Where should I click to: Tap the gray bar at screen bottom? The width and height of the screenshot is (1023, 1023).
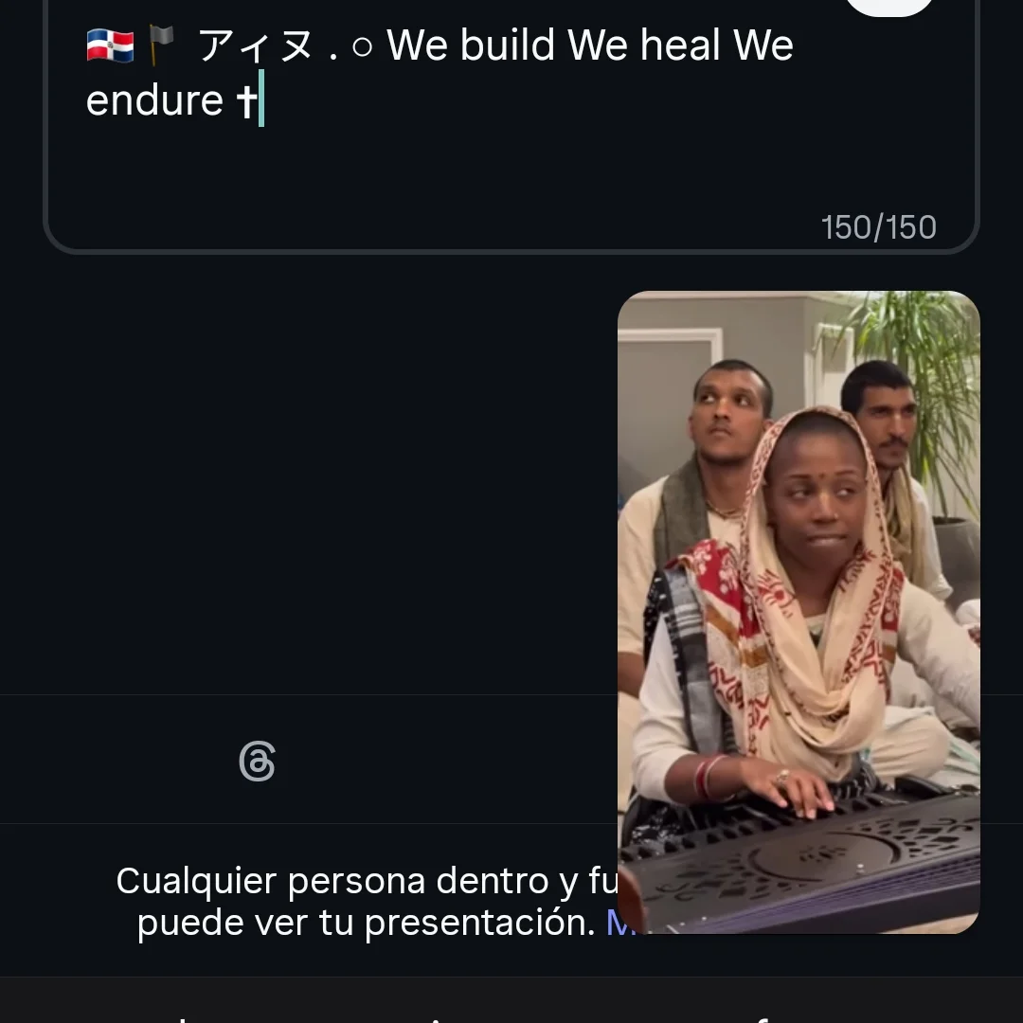point(511,1000)
